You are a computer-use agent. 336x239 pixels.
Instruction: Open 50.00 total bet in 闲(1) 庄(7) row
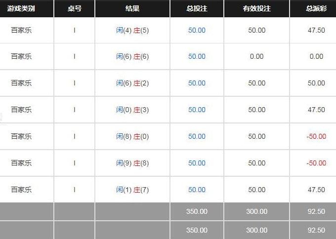point(197,190)
